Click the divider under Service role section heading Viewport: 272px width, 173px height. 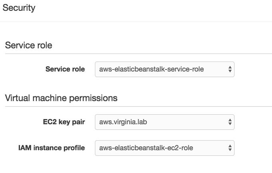[139, 54]
